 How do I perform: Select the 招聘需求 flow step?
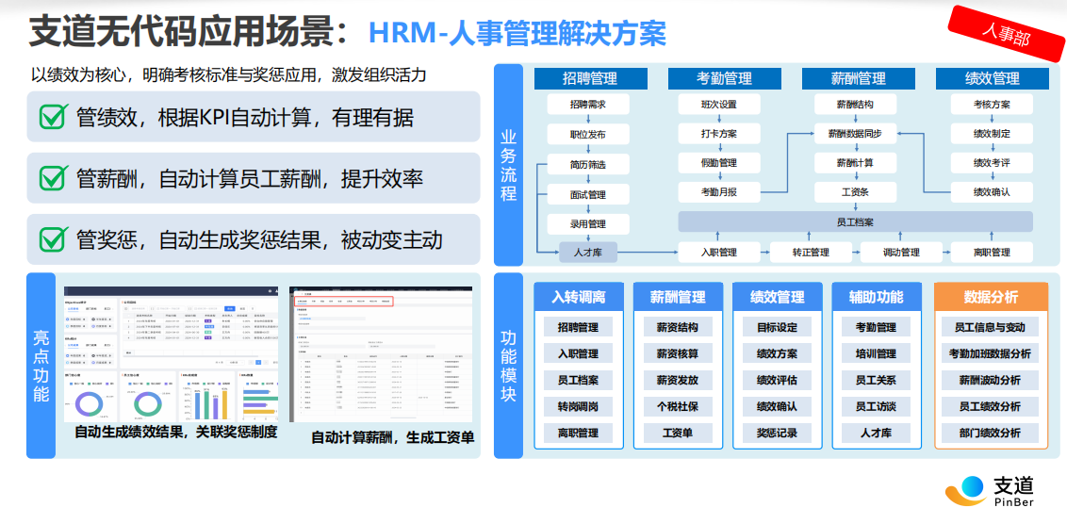588,105
